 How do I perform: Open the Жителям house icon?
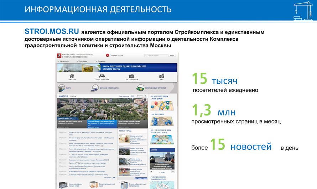pos(72,76)
